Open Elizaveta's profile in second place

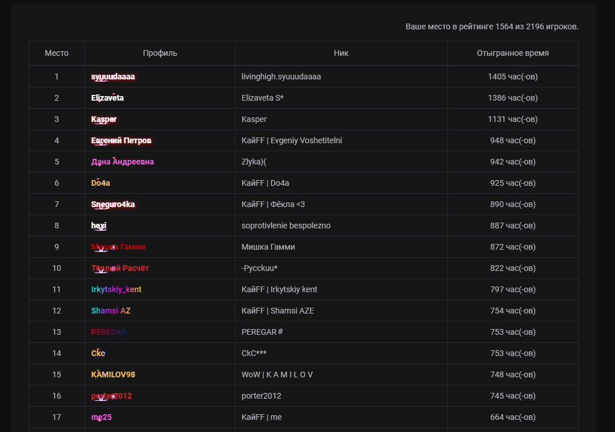pyautogui.click(x=107, y=98)
